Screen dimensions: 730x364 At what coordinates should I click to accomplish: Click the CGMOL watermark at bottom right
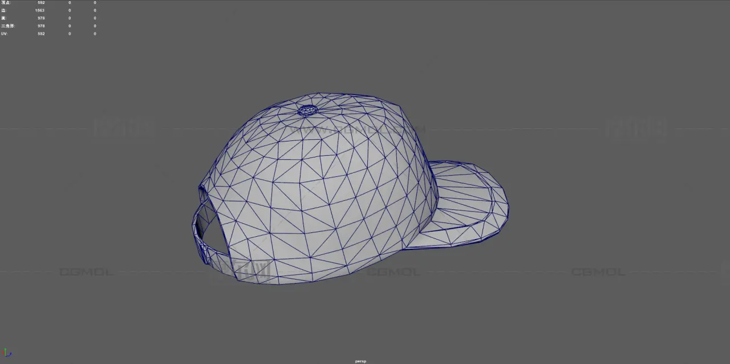tap(598, 272)
